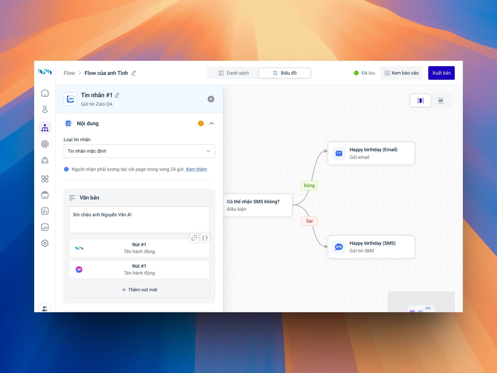Toggle vertical layout on canvas
The image size is (497, 373).
(x=421, y=101)
